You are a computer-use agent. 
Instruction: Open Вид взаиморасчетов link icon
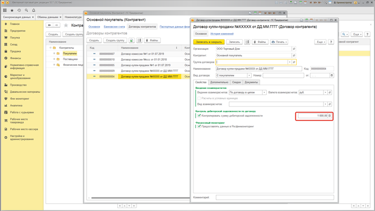[329, 104]
